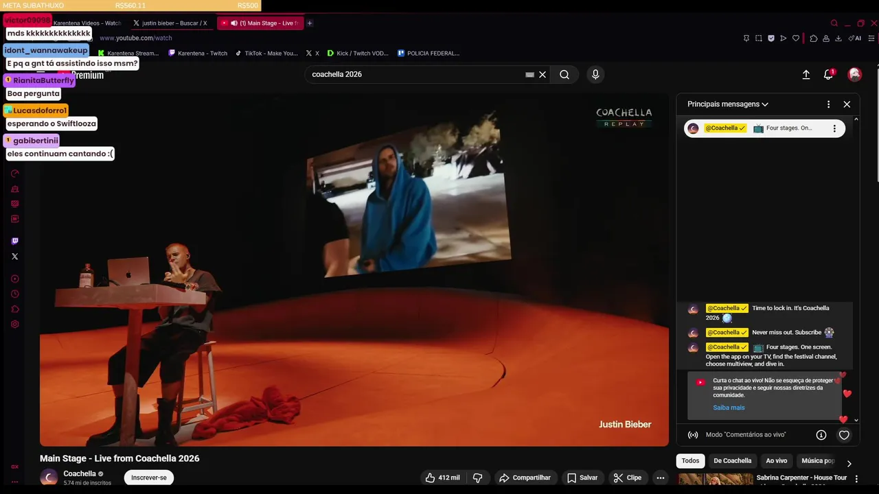Click the snapshot selection icon in toolbar
The height and width of the screenshot is (494, 879).
759,38
